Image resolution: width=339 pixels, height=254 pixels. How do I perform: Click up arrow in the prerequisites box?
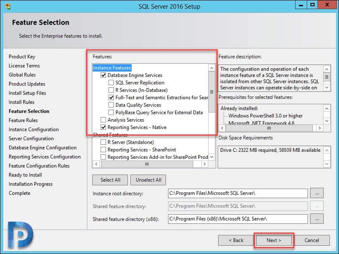click(327, 108)
